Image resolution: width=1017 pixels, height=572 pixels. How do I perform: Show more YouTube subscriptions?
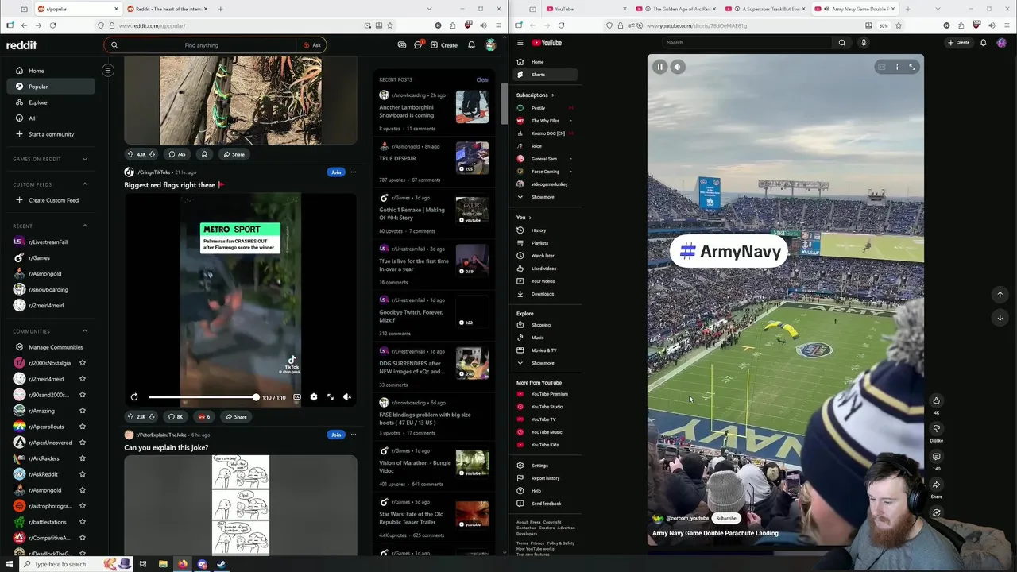(x=543, y=197)
